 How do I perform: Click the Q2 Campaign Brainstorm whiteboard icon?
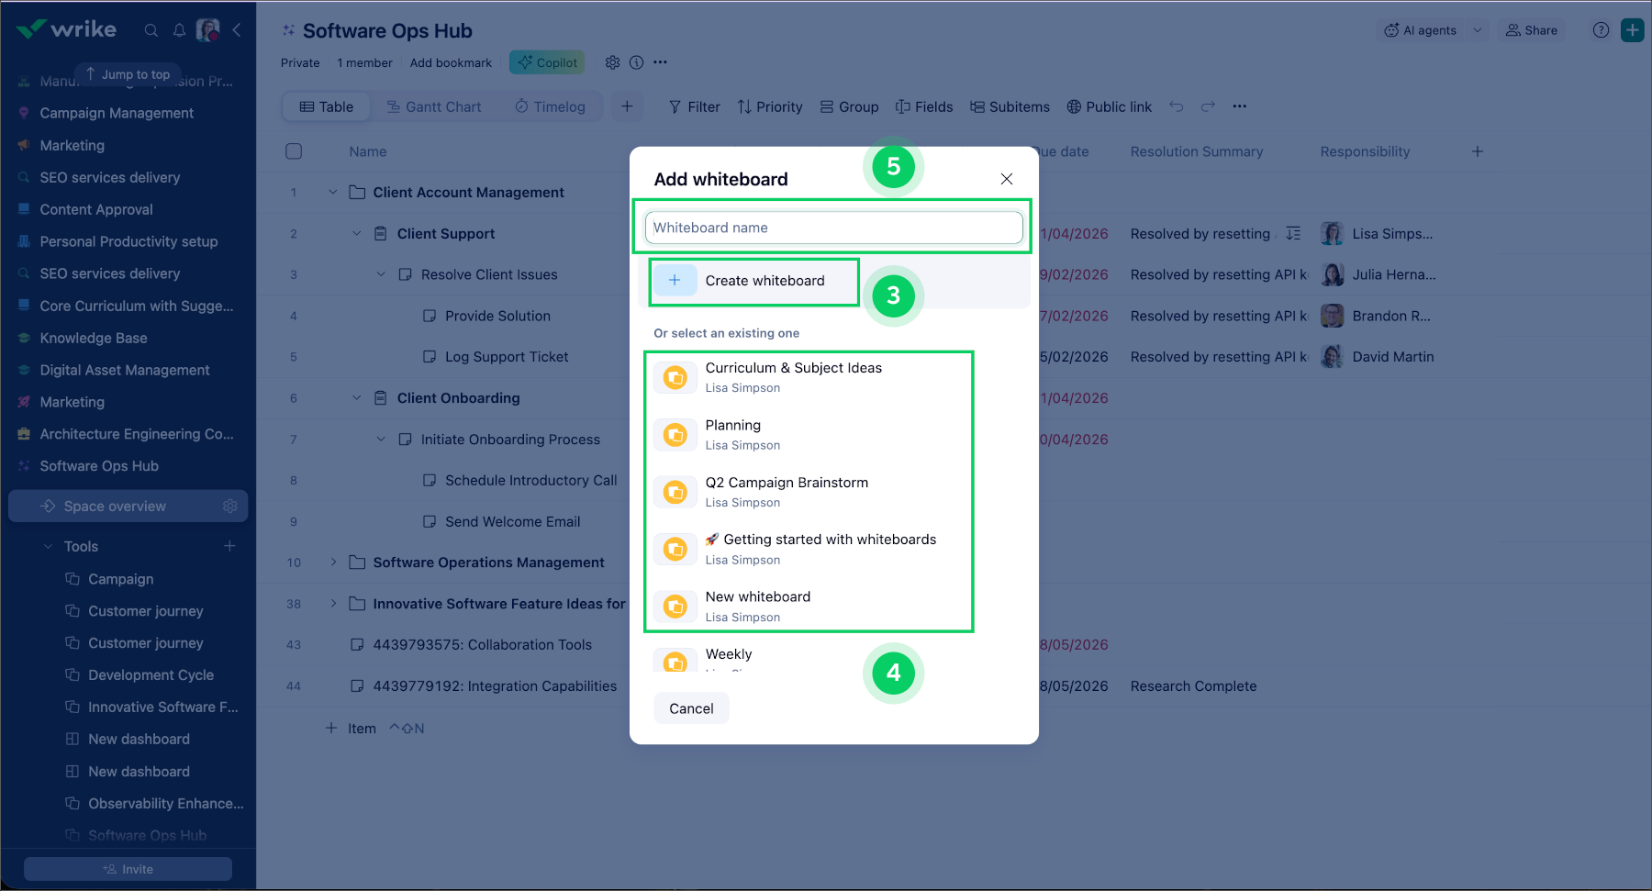coord(675,492)
